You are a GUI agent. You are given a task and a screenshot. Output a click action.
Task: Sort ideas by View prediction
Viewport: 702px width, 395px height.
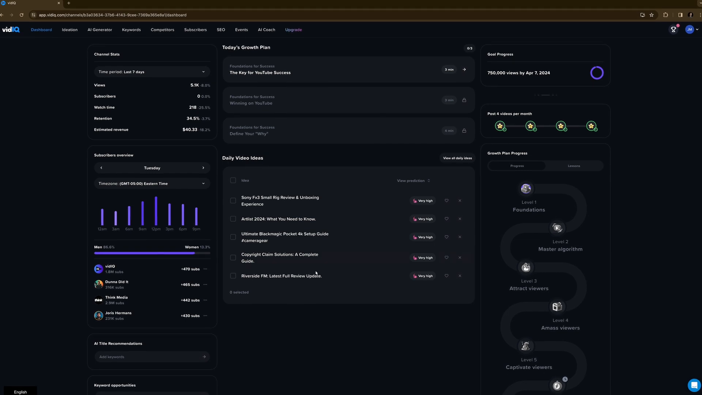pyautogui.click(x=414, y=181)
